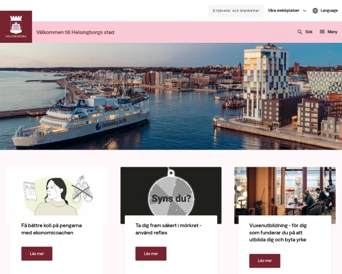342x274 pixels.
Task: Click the Helsingborg crest logo
Action: click(16, 27)
